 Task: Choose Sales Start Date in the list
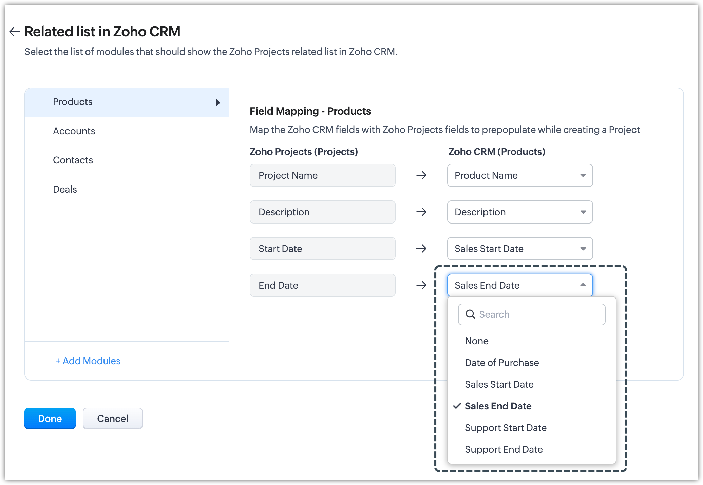click(x=499, y=384)
